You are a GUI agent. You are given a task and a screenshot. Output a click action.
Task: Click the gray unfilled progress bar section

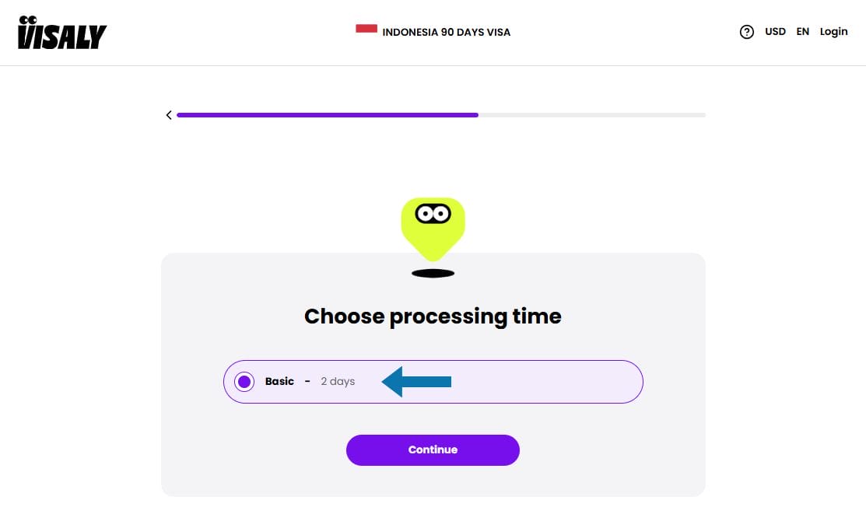(591, 115)
